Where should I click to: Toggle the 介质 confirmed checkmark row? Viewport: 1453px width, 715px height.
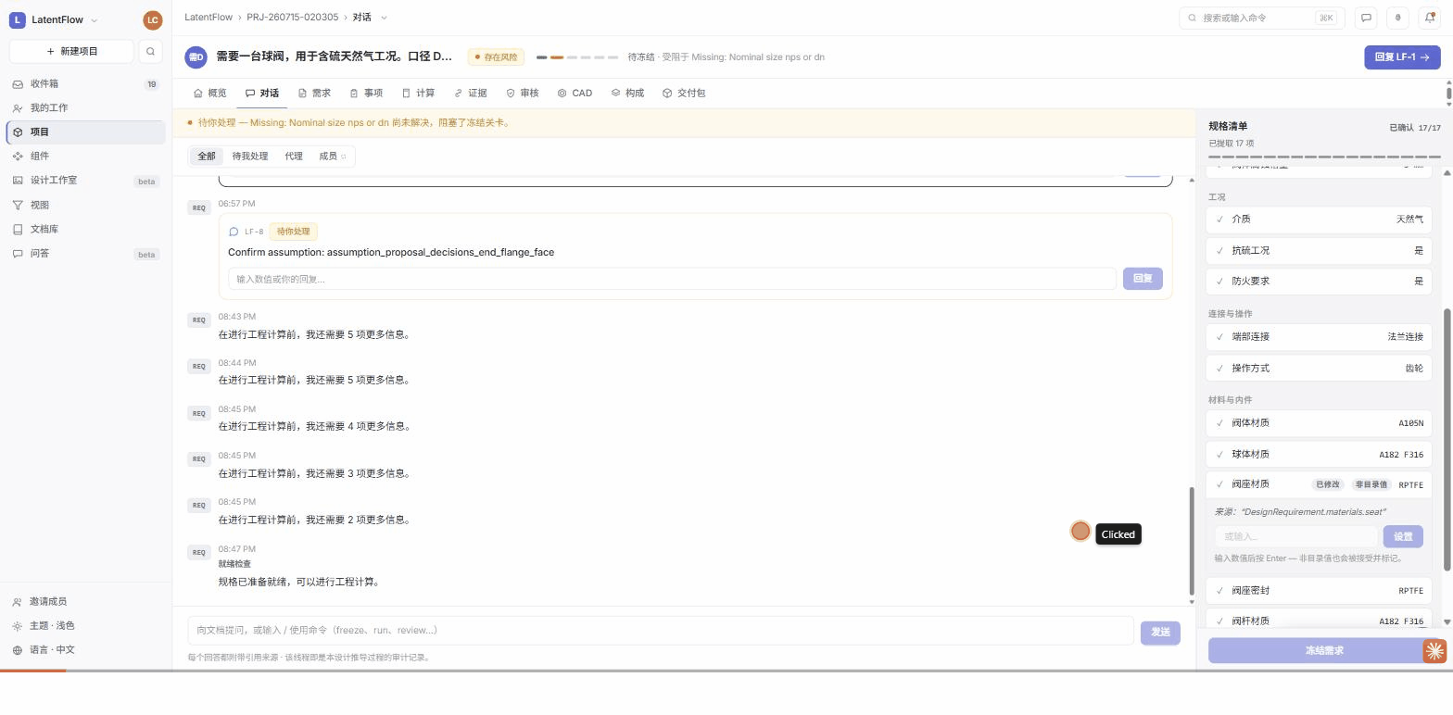(x=1319, y=220)
